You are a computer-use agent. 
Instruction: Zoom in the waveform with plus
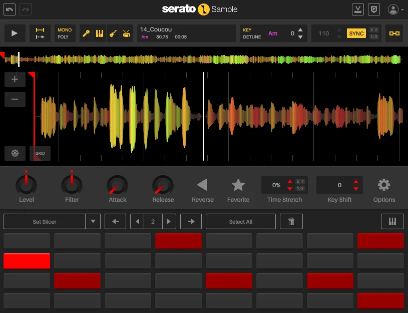[15, 79]
